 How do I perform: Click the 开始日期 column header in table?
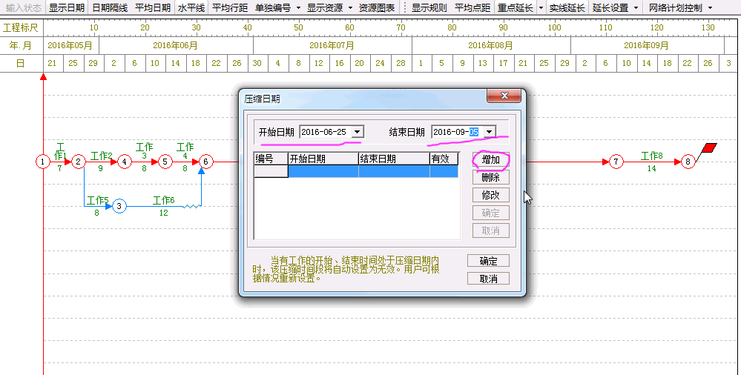[x=323, y=159]
